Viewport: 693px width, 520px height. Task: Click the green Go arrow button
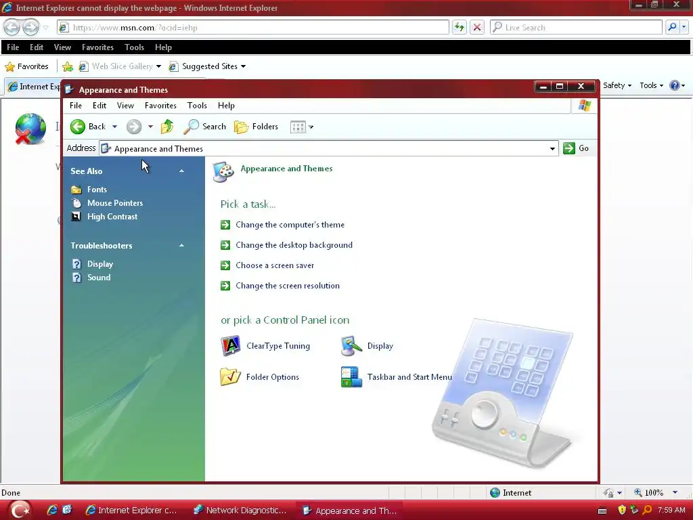point(569,148)
